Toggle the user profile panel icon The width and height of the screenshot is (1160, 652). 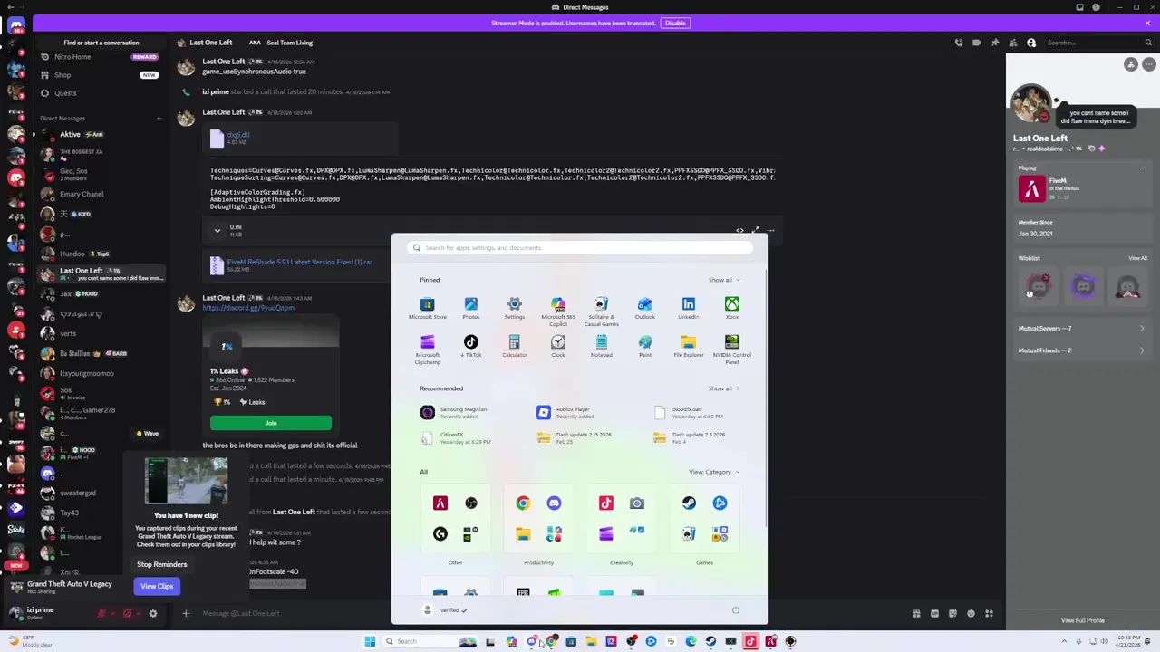tap(1030, 43)
